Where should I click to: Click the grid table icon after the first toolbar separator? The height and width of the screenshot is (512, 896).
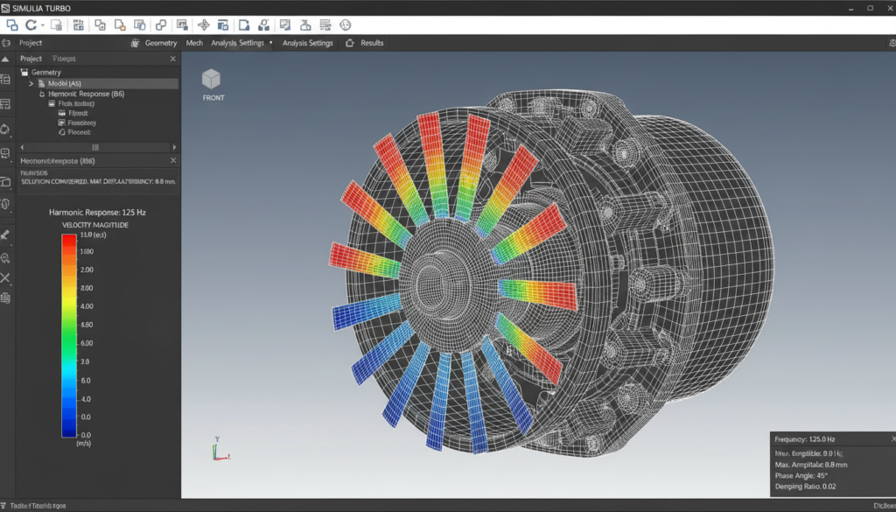[78, 25]
